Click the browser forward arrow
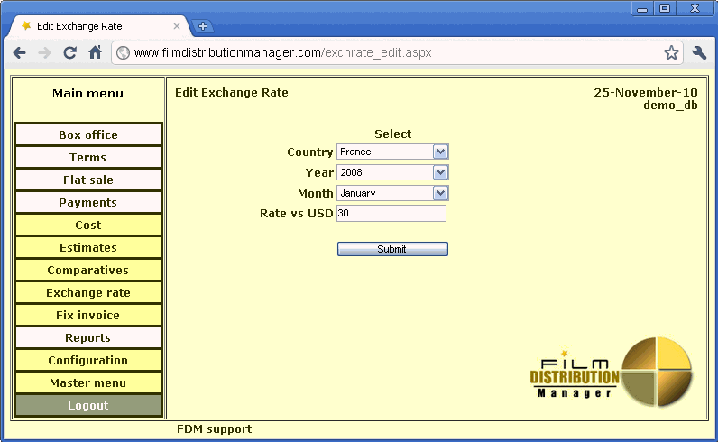Viewport: 718px width, 442px height. tap(44, 53)
